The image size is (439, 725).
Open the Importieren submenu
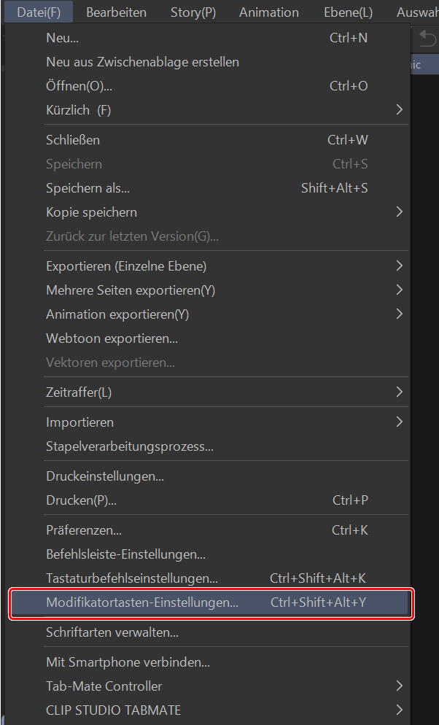point(399,422)
